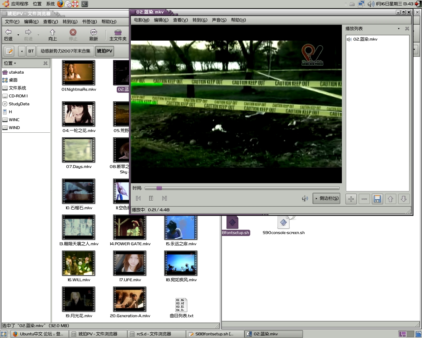The height and width of the screenshot is (338, 422).
Task: Select S90console-screen.sh script file icon
Action: click(284, 222)
